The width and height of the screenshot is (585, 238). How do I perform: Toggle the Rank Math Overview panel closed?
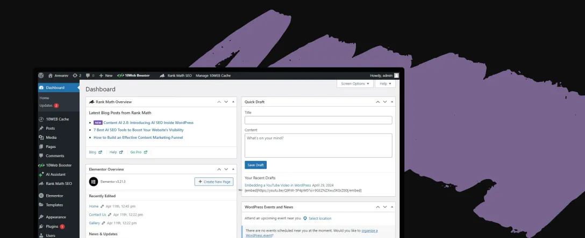(233, 101)
